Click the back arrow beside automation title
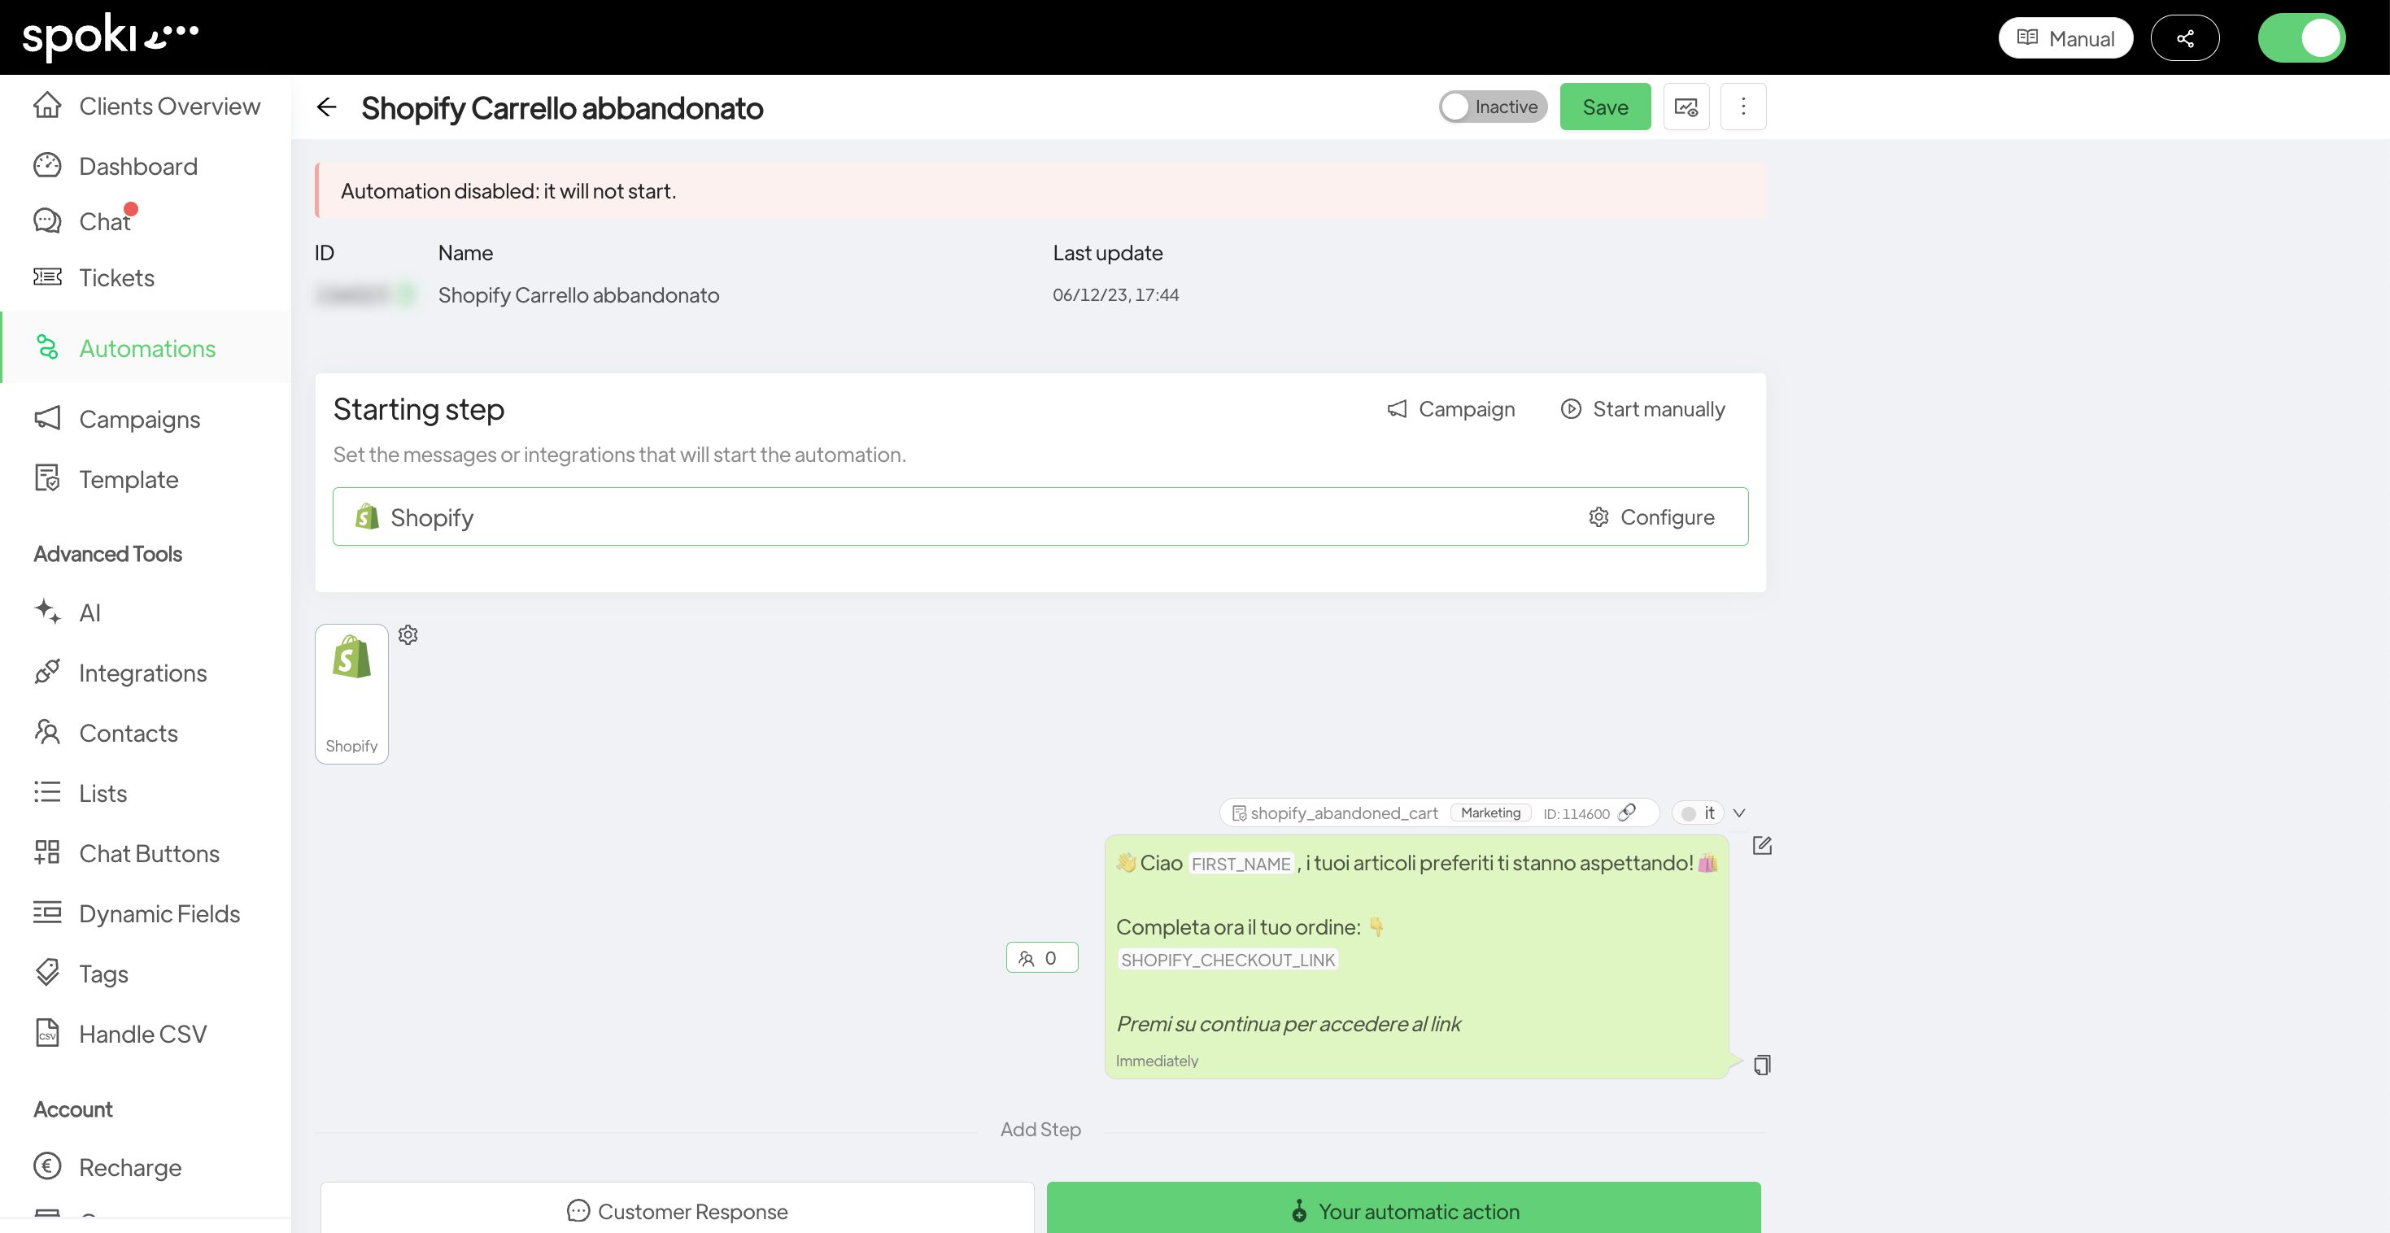Viewport: 2390px width, 1233px height. coord(325,107)
